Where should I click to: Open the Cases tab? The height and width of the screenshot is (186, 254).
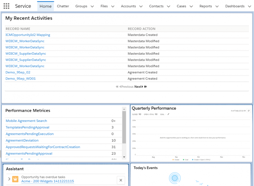click(181, 6)
